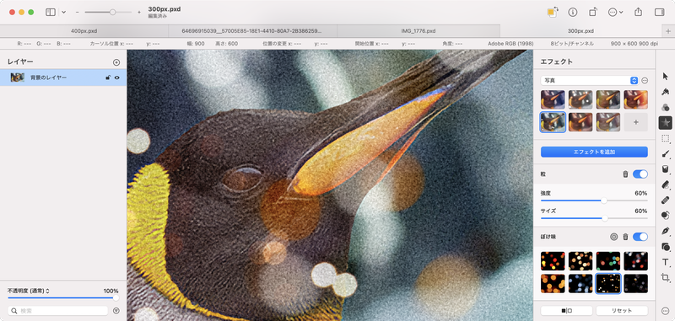This screenshot has width=675, height=321.
Task: Open search filter options icon
Action: (116, 311)
